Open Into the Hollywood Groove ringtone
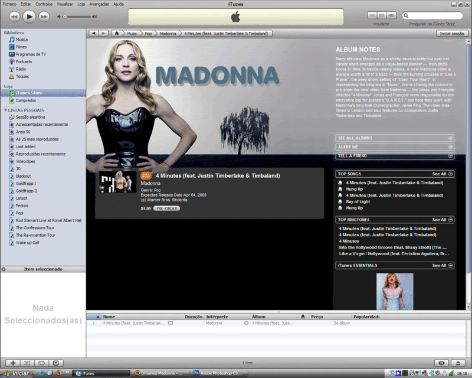Screen dimensions: 472x378 click(x=393, y=247)
